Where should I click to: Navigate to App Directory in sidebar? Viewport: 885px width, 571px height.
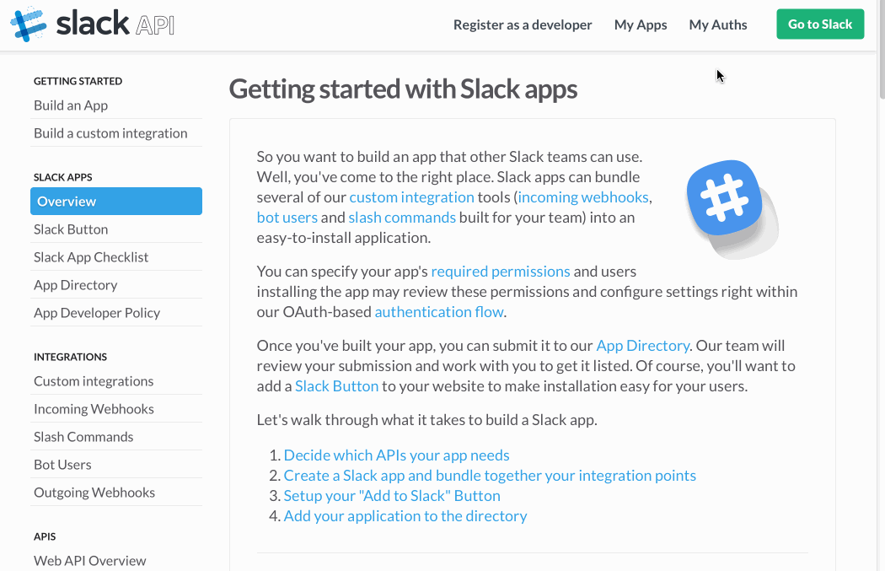coord(75,284)
